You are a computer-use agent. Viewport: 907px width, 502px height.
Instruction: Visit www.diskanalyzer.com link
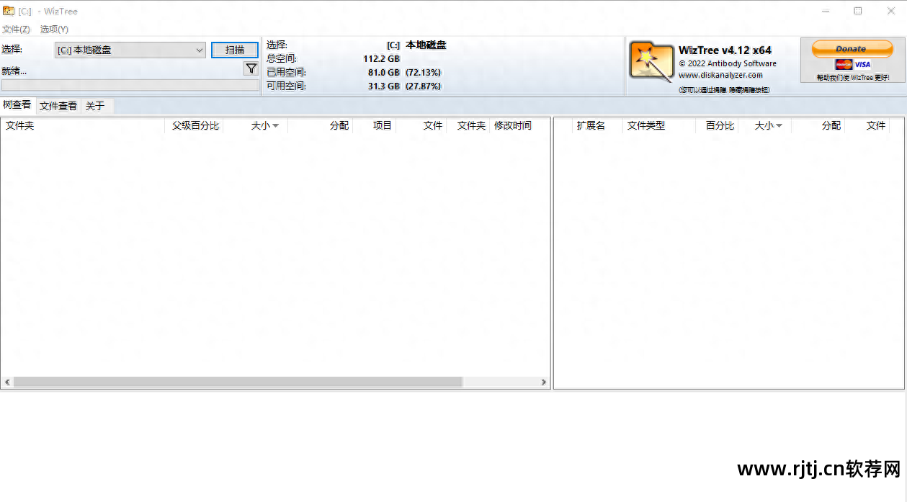click(720, 75)
